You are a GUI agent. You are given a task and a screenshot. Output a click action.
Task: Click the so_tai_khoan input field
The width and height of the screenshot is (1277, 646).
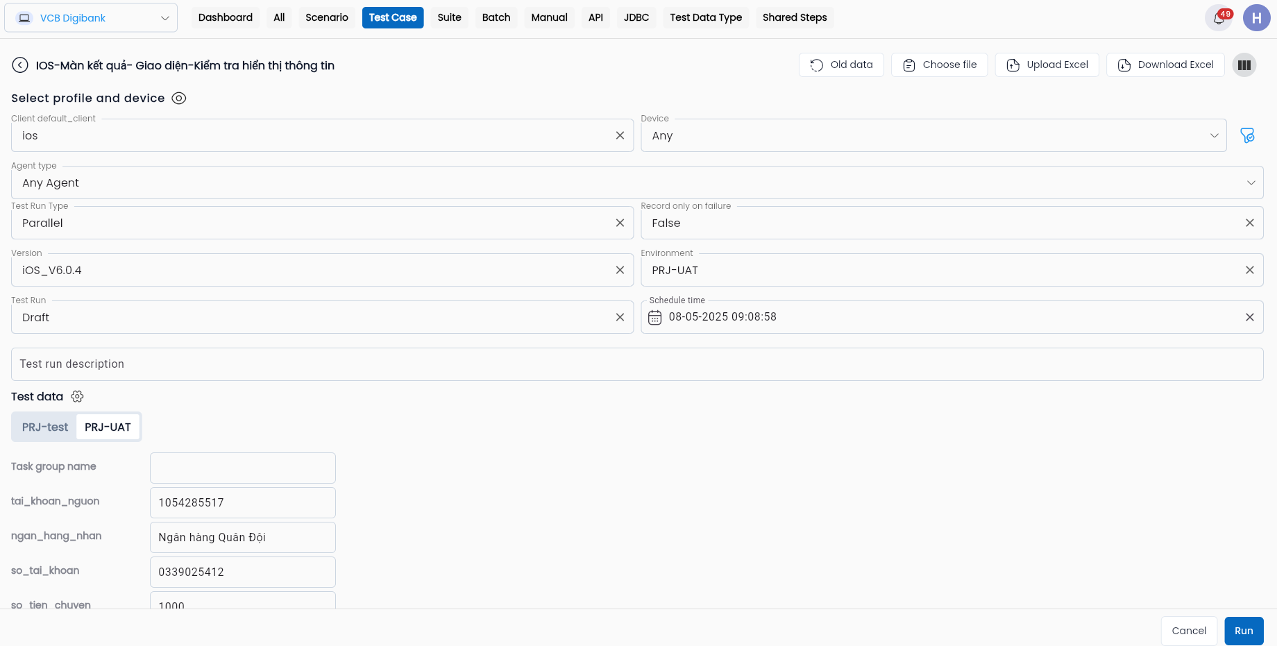[x=243, y=572]
